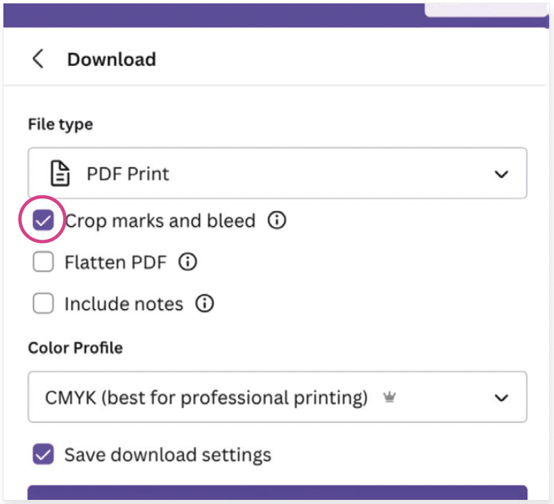Click the "Crop marks and bleed" label text
Screen dimensions: 554x504
coord(160,221)
